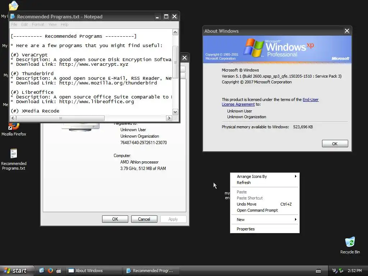
Task: Click OK in the System Properties dialog
Action: point(115,219)
